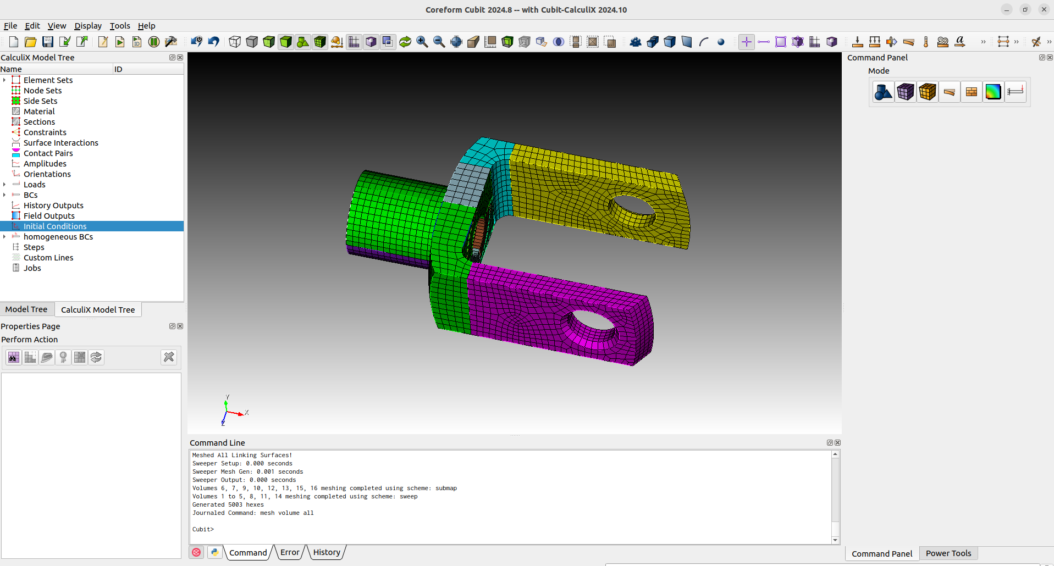1054x566 pixels.
Task: Play the journal file
Action: [120, 41]
